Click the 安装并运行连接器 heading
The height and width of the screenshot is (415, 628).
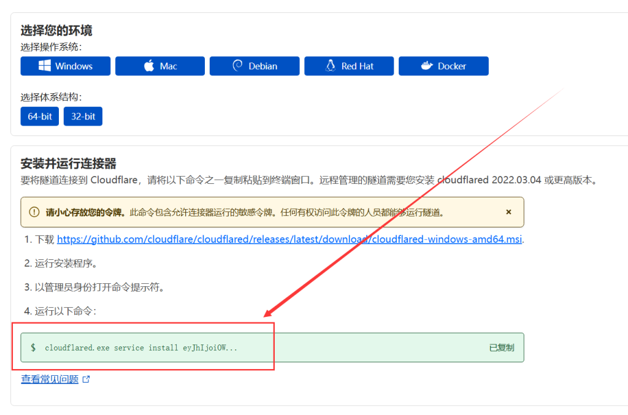(x=68, y=164)
